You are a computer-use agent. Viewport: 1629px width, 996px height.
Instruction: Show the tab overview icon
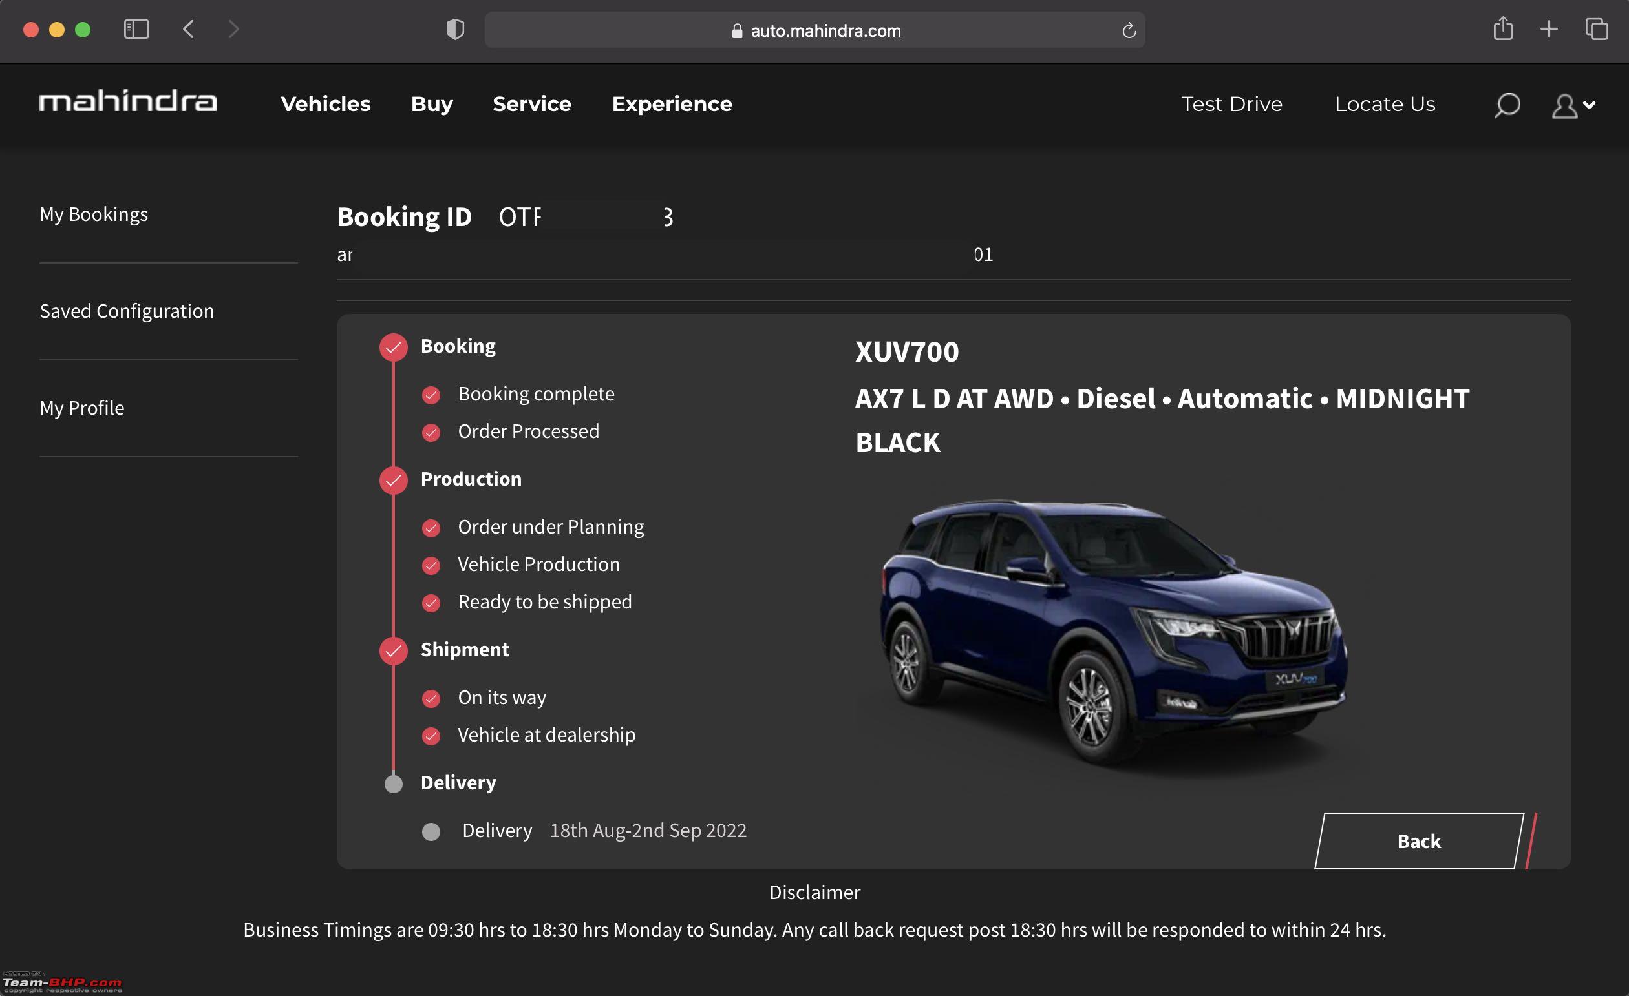[x=1596, y=29]
